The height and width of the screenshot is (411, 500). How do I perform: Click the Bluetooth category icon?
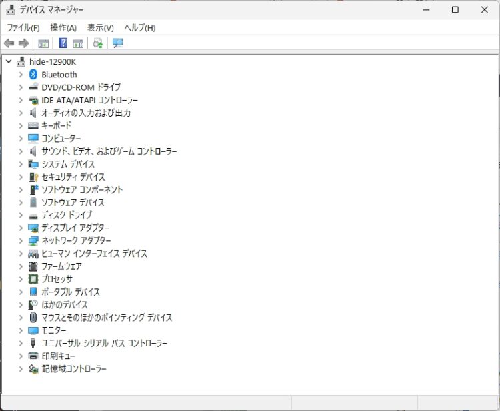(x=33, y=75)
